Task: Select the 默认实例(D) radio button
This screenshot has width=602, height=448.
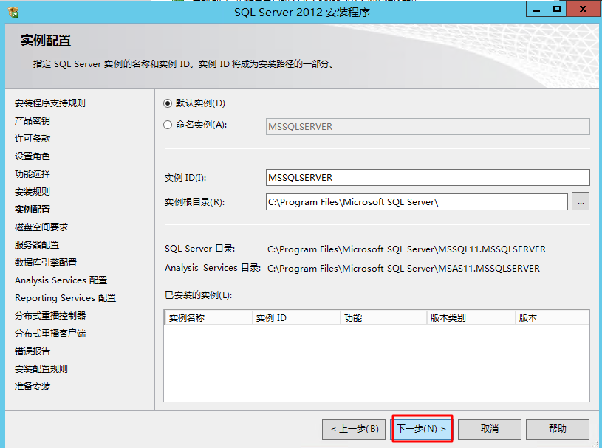Action: [168, 103]
